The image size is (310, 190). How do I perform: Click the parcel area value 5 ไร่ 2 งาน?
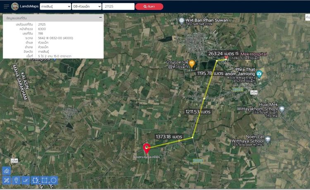point(55,56)
